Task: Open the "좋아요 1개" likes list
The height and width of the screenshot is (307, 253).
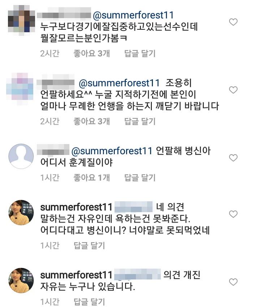Action: click(x=91, y=177)
